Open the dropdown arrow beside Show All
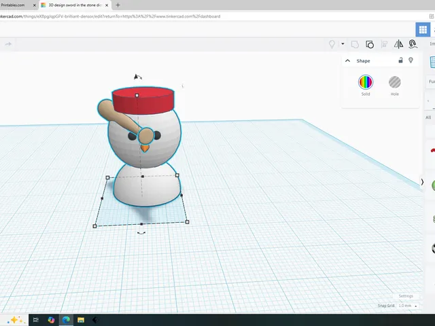This screenshot has width=435, height=326. coord(343,43)
